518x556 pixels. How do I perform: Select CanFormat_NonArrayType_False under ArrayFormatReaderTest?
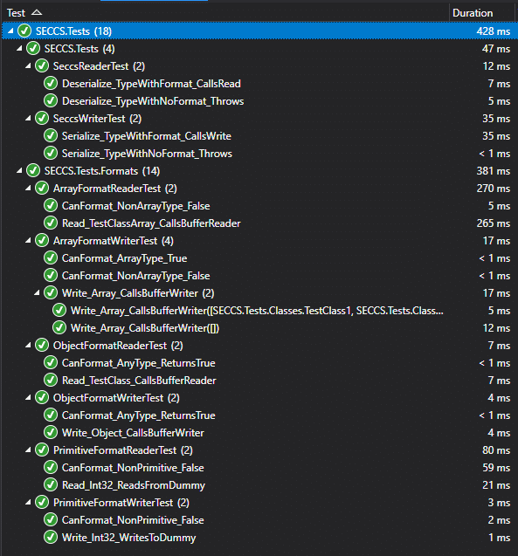(x=136, y=206)
